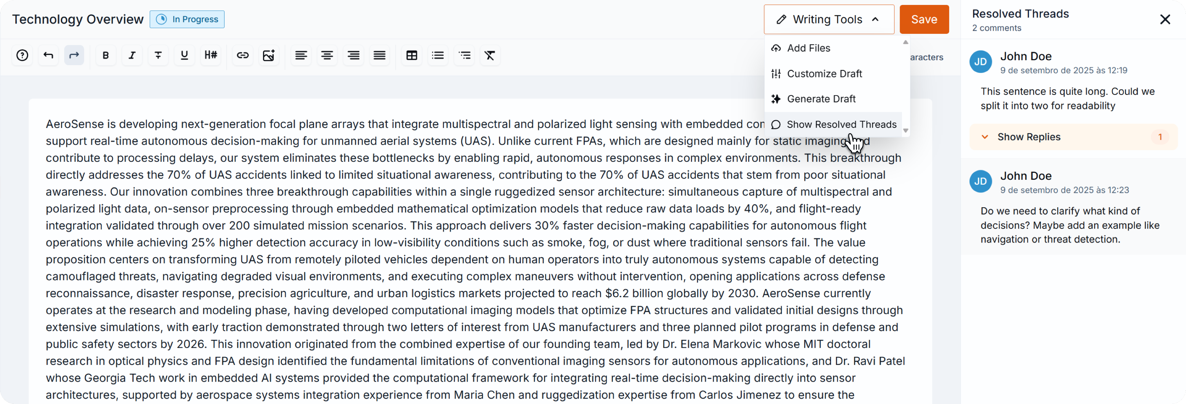
Task: Insert an image into document
Action: click(268, 55)
